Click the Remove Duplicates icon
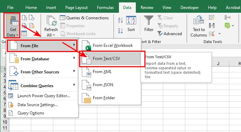Image resolution: width=241 pixels, height=132 pixels. point(212,26)
